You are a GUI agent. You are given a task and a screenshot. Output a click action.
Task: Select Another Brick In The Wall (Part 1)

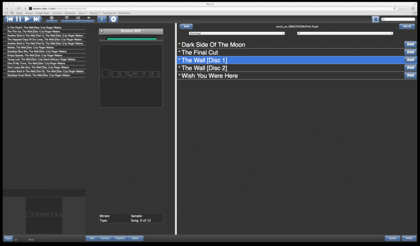click(x=44, y=35)
